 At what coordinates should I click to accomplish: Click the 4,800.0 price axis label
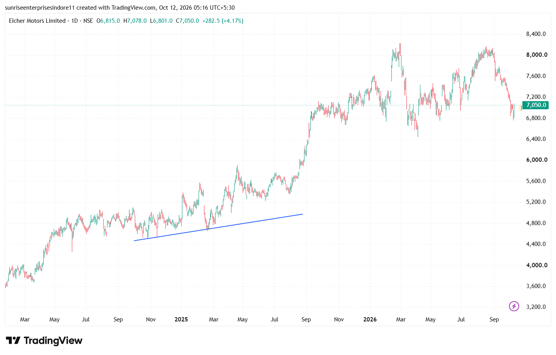pos(536,223)
